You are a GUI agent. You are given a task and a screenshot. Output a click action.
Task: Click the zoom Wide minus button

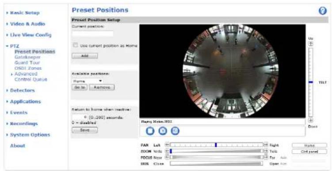[167, 151]
